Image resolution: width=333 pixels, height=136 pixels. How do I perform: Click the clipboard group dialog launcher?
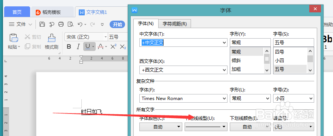(59, 53)
